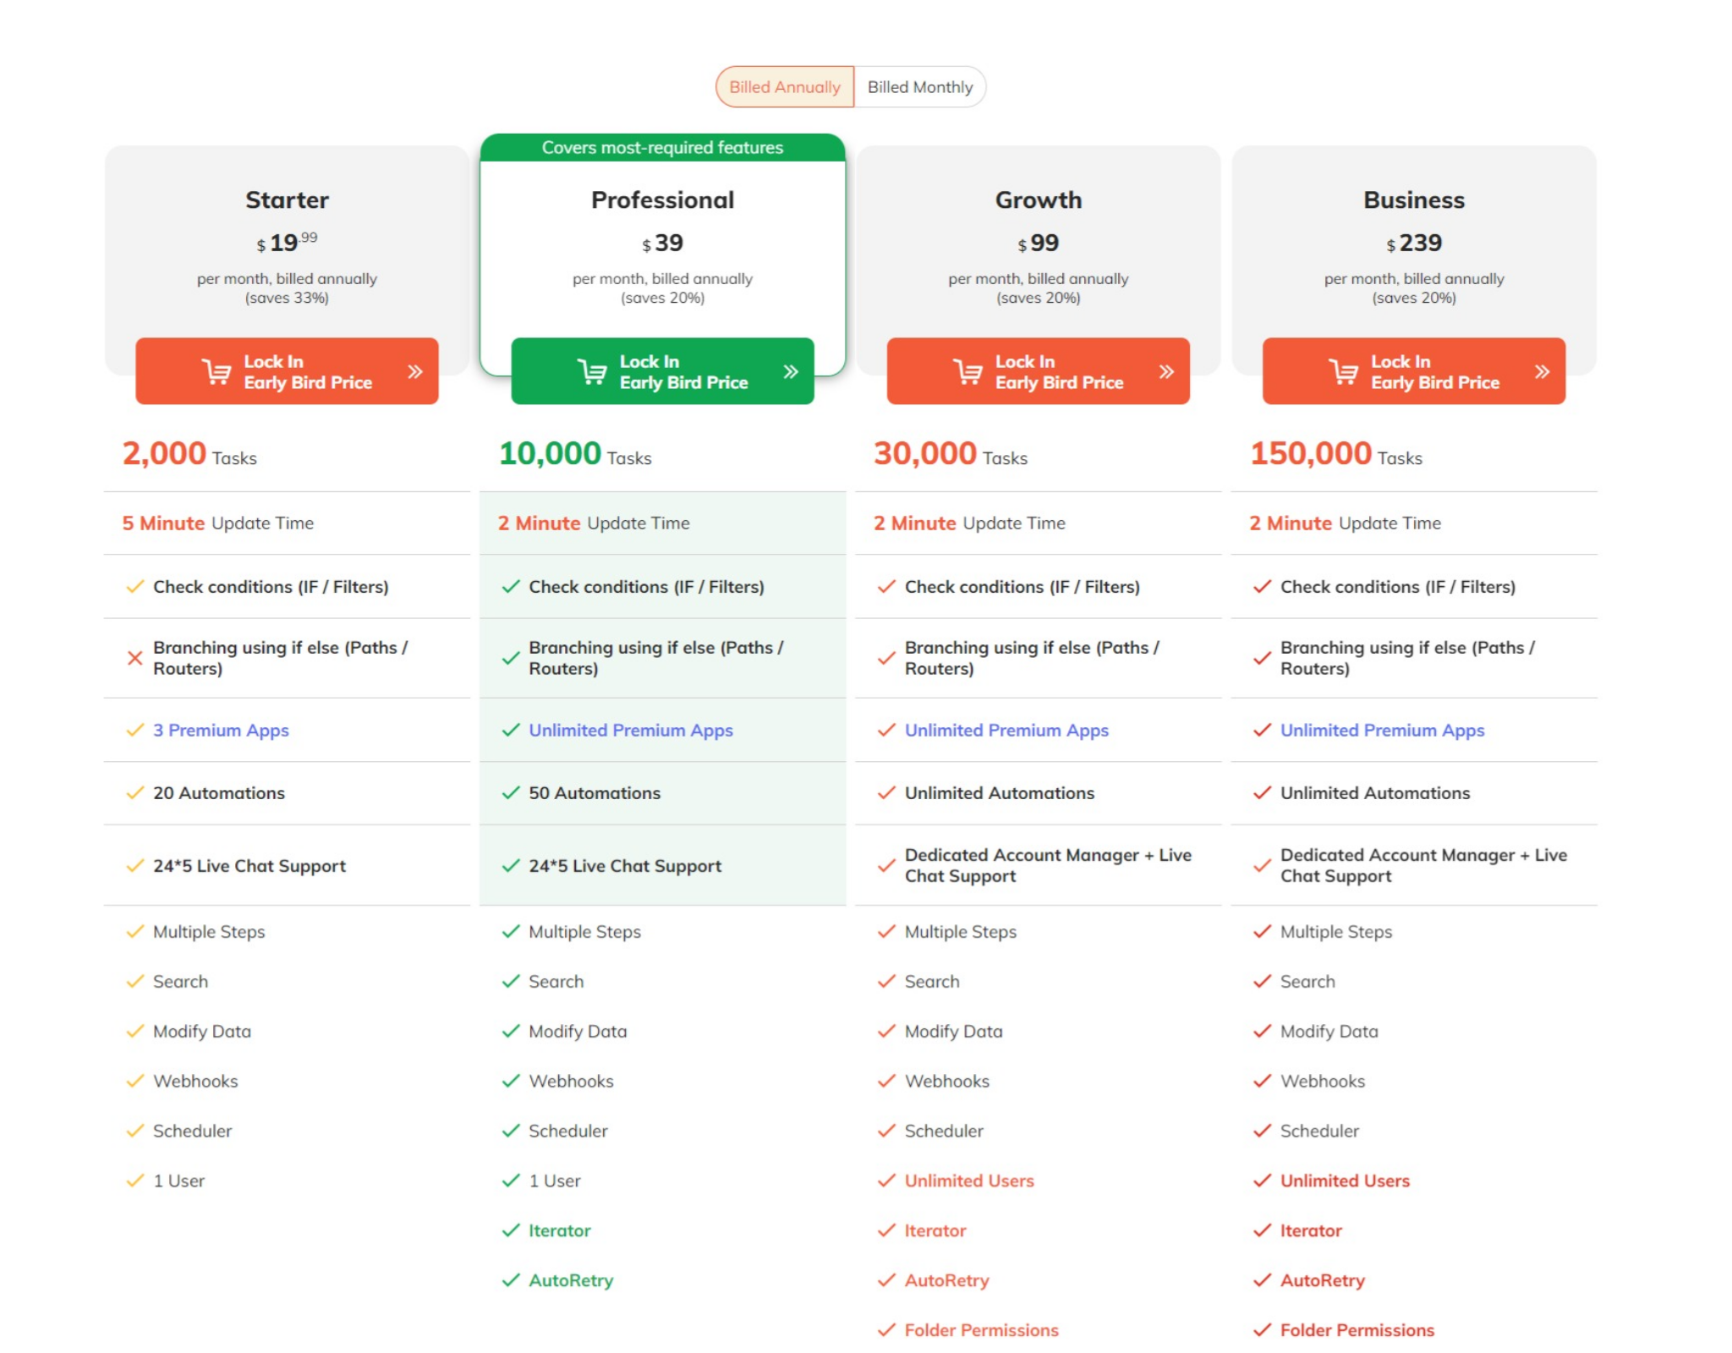Click Professional's Search text
Viewport: 1732px width, 1353px height.
click(556, 981)
